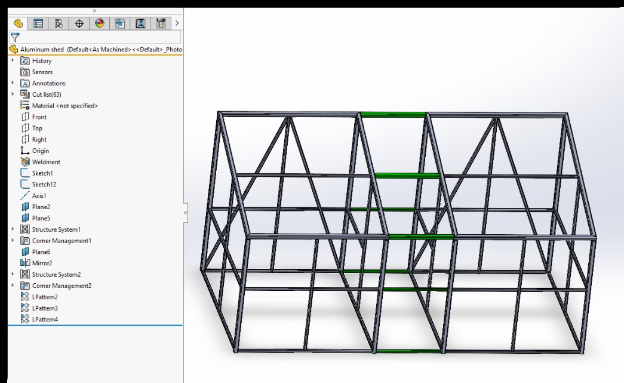The image size is (624, 383).
Task: Show more manager tabs with arrow
Action: click(177, 23)
